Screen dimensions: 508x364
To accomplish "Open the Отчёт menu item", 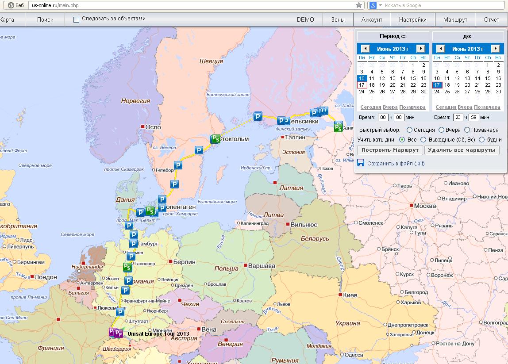I will (491, 19).
